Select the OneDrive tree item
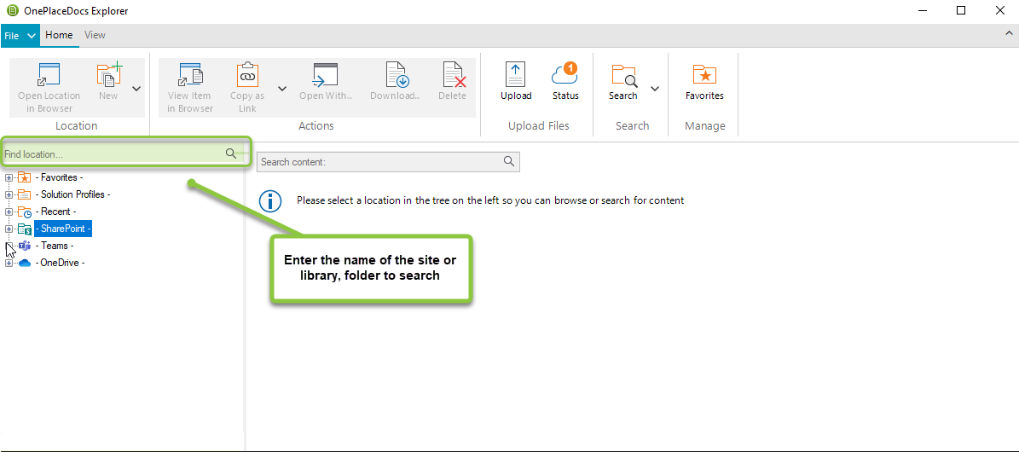Viewport: 1019px width, 452px height. 61,263
